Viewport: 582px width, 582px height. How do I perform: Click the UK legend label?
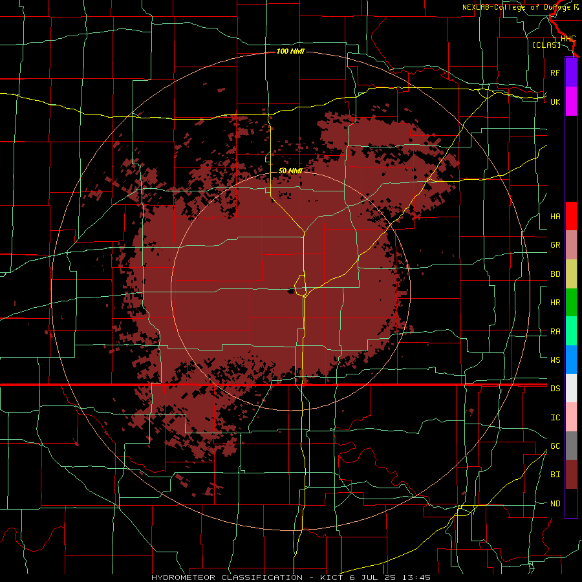coord(555,102)
